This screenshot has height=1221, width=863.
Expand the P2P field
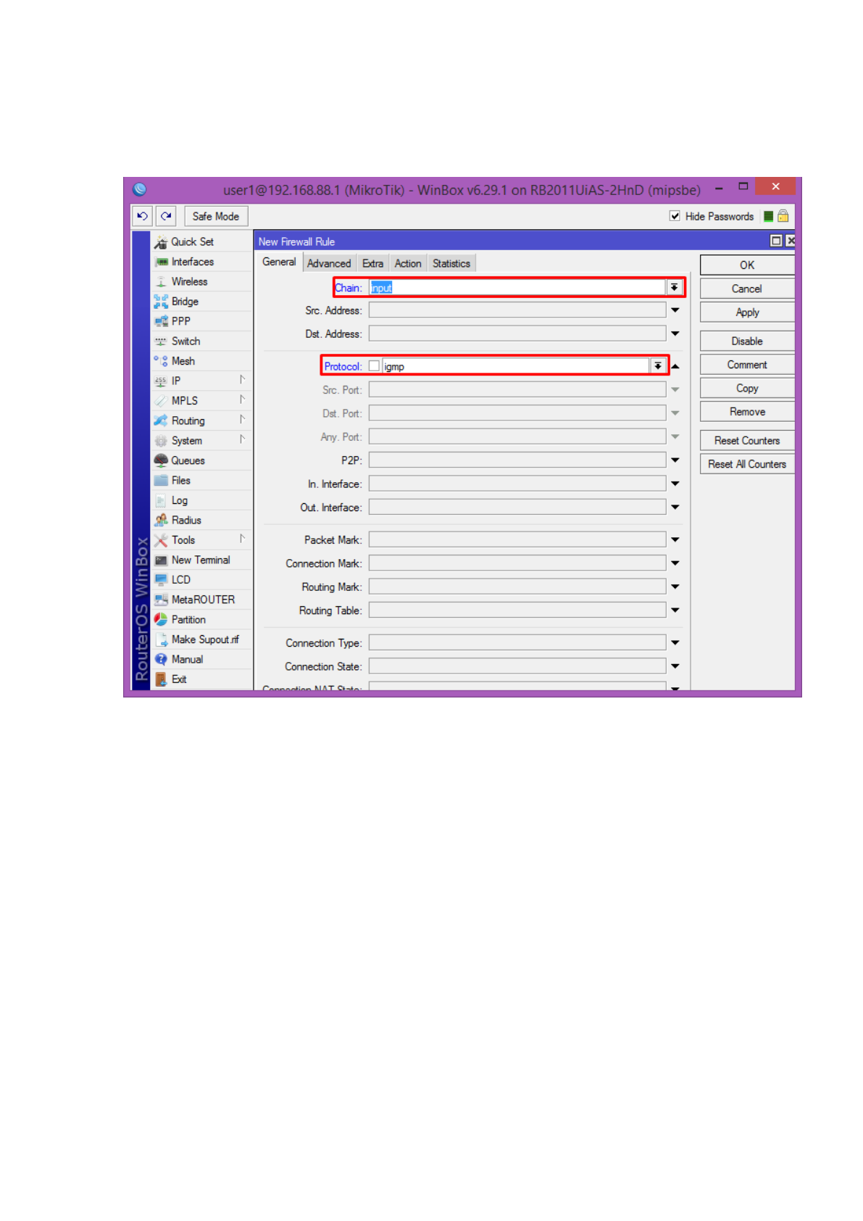point(675,460)
